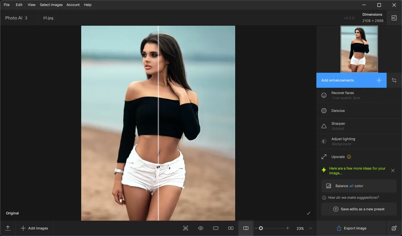Click the upload icon at bottom left
The height and width of the screenshot is (236, 402).
click(x=8, y=228)
